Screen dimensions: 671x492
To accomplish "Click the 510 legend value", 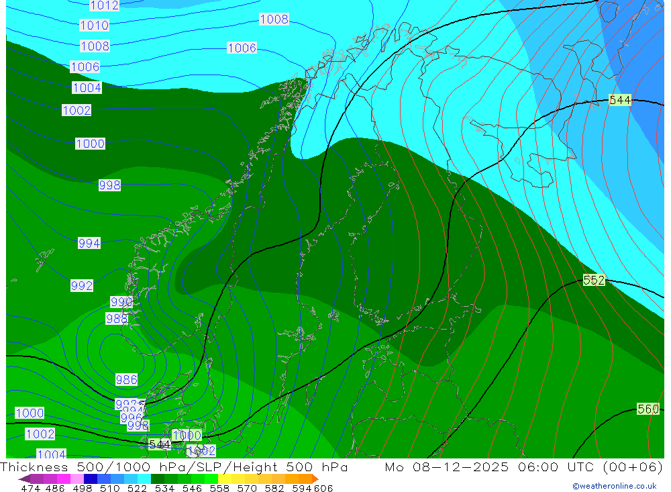I will (x=109, y=488).
